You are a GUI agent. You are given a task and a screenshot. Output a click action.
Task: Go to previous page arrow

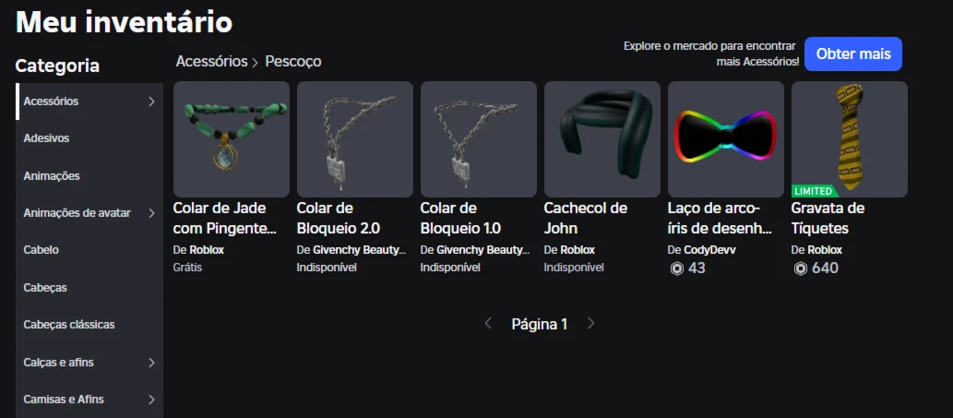click(488, 324)
